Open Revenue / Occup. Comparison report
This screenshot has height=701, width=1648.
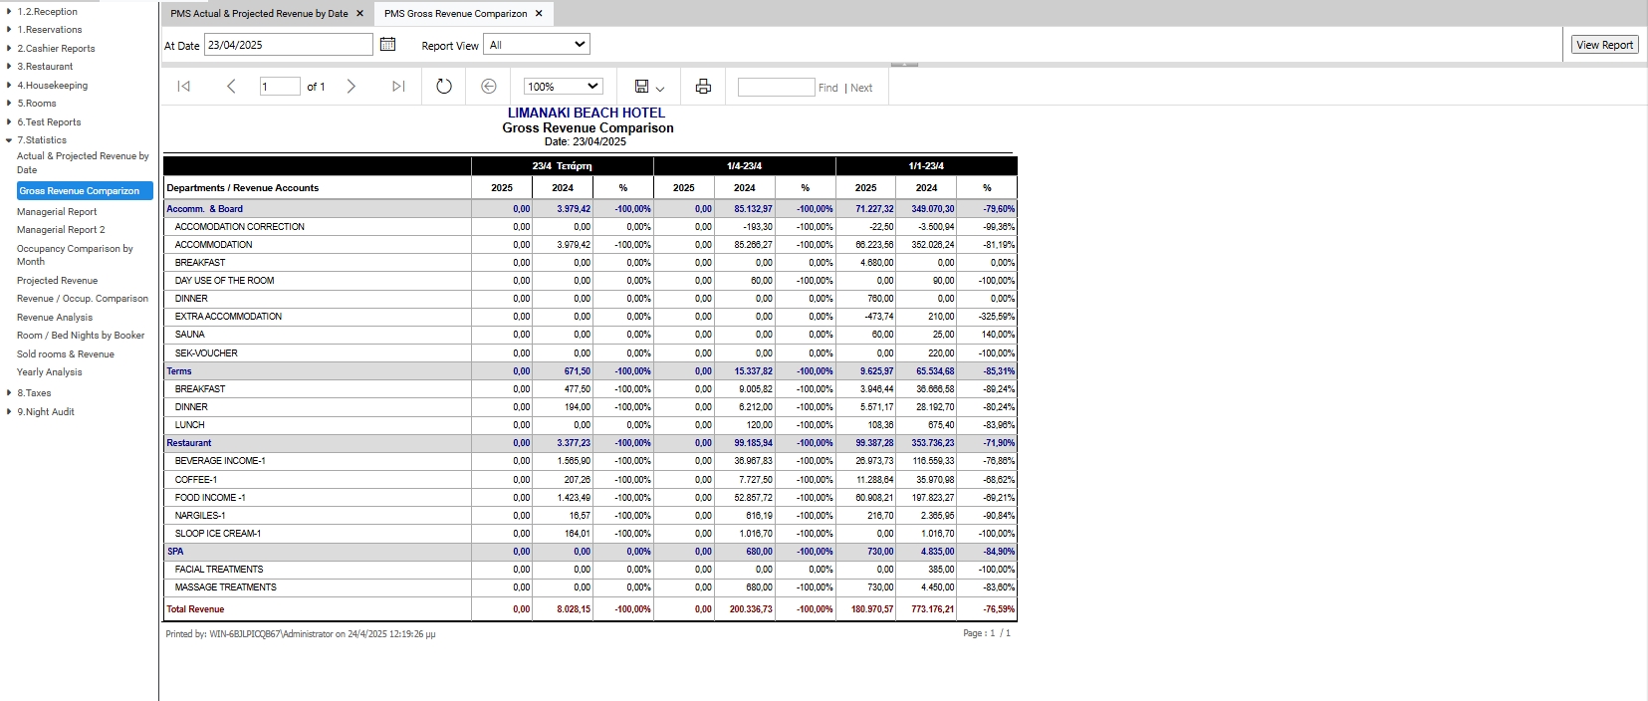[83, 298]
